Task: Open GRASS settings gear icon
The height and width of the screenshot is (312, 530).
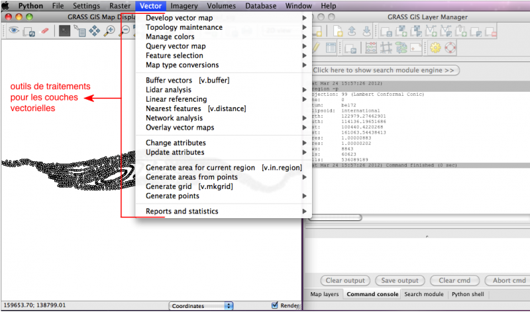Action: click(x=435, y=48)
